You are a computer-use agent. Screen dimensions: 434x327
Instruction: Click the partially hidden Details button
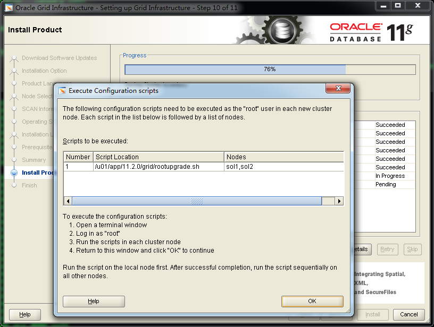coord(362,249)
